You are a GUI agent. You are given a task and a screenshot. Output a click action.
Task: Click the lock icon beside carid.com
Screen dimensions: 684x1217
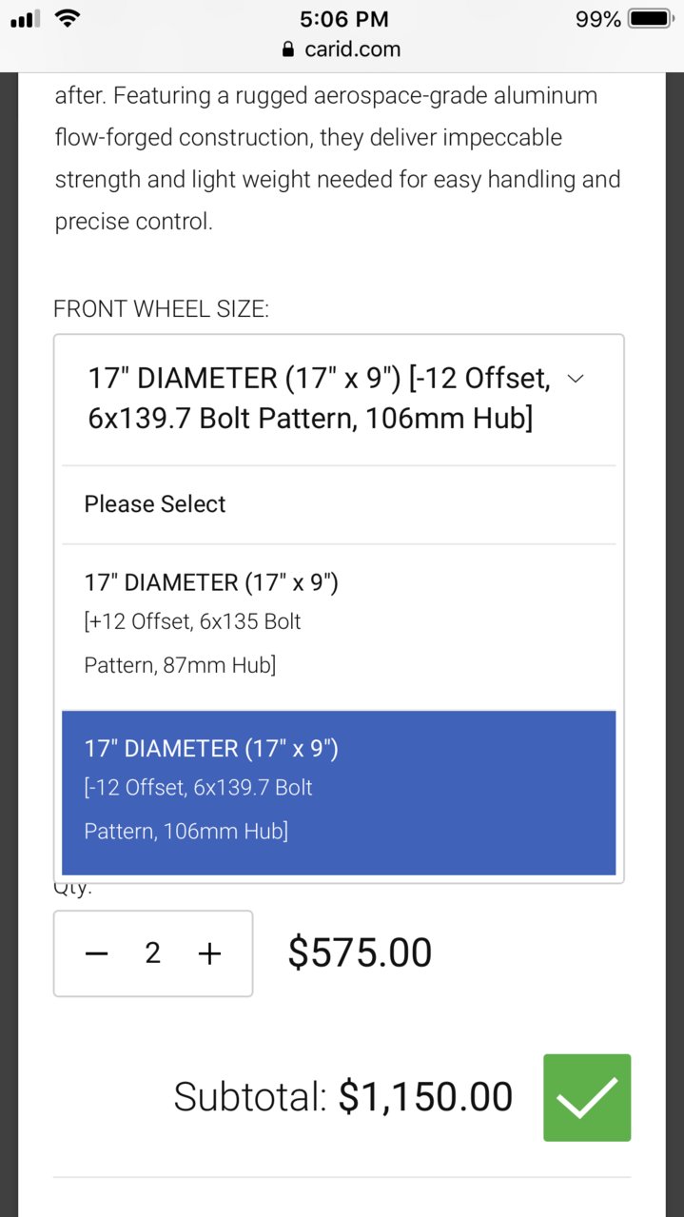pyautogui.click(x=289, y=49)
